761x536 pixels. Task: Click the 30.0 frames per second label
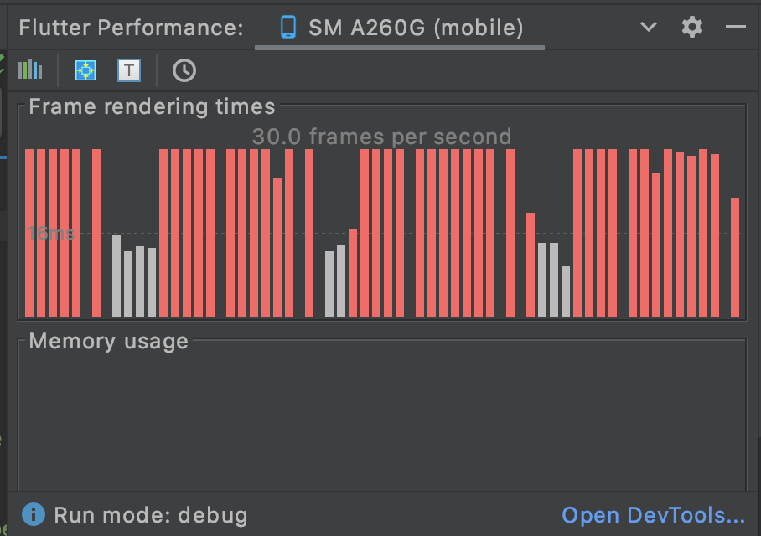pos(381,136)
